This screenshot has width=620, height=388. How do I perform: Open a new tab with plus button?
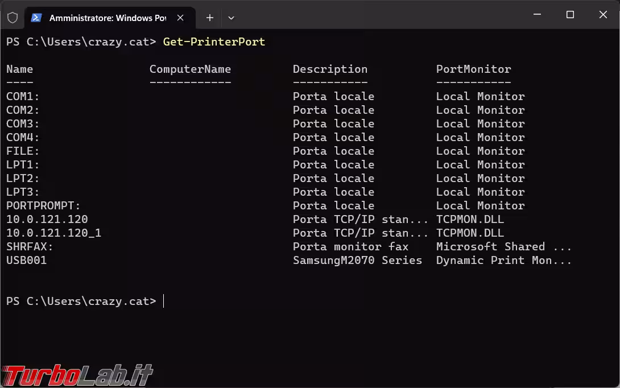[209, 18]
